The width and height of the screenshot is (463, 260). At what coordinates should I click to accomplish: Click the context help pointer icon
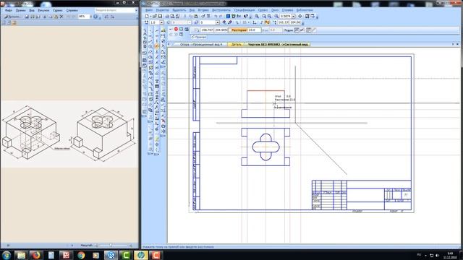[x=246, y=16]
